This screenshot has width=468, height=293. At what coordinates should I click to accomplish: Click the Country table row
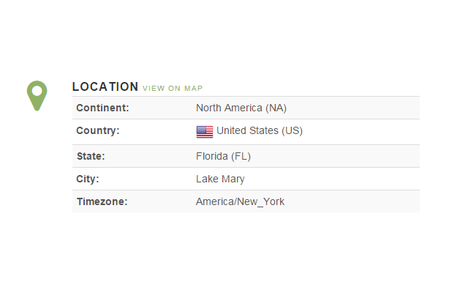246,132
